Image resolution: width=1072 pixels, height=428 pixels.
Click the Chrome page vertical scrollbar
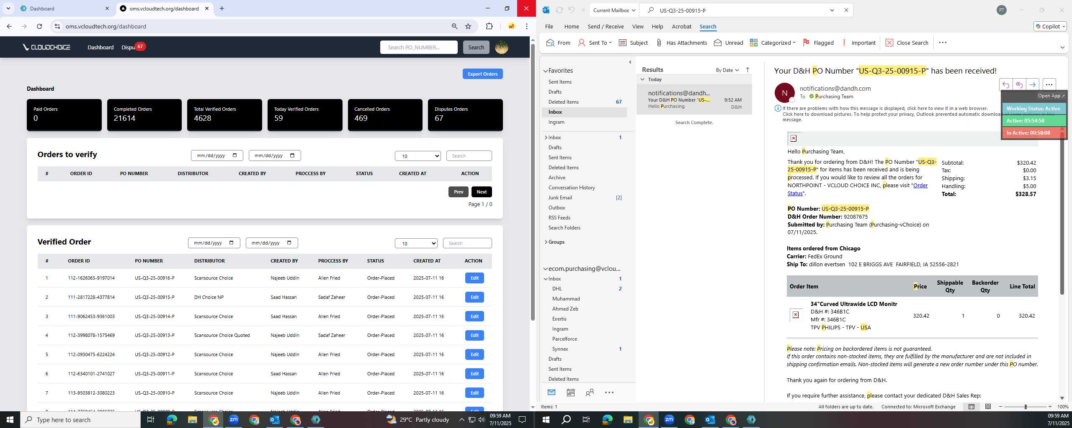point(533,182)
